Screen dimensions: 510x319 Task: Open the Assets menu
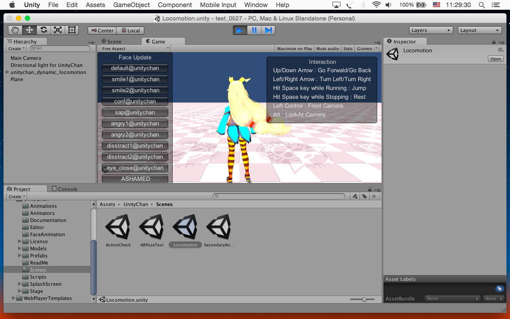[x=95, y=5]
